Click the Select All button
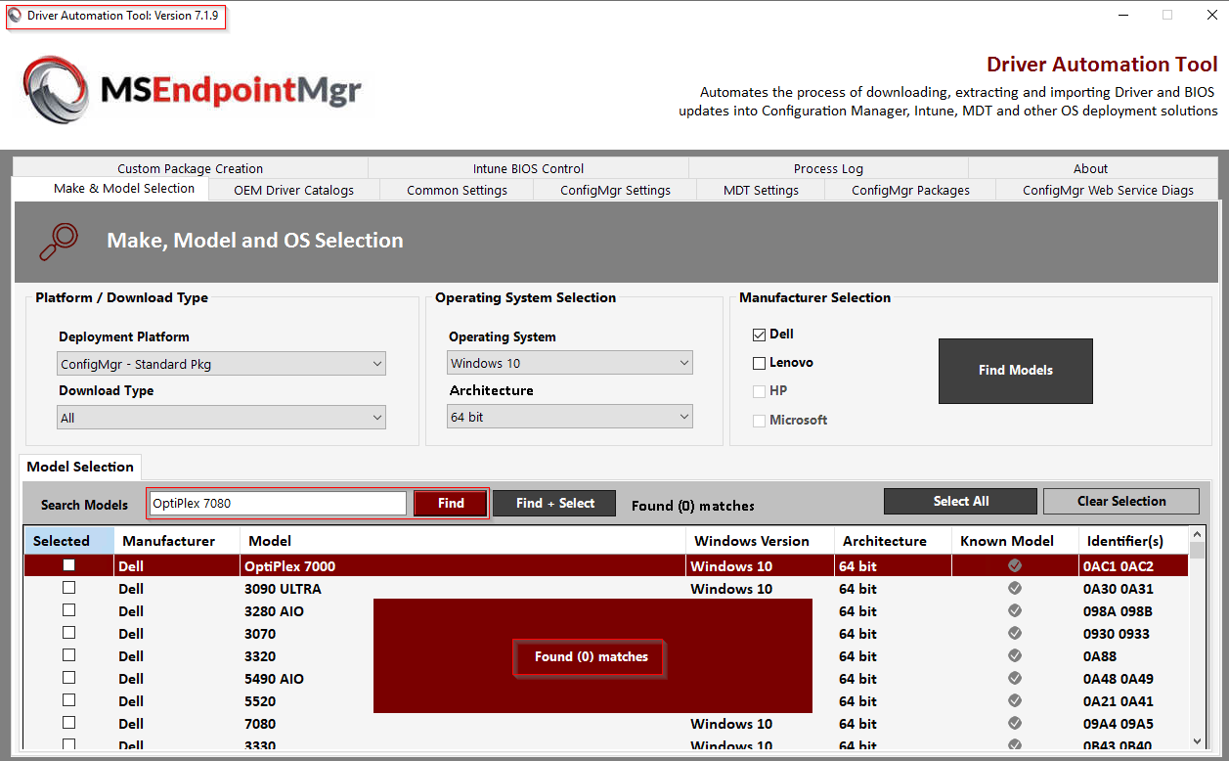Image resolution: width=1229 pixels, height=761 pixels. pos(960,501)
